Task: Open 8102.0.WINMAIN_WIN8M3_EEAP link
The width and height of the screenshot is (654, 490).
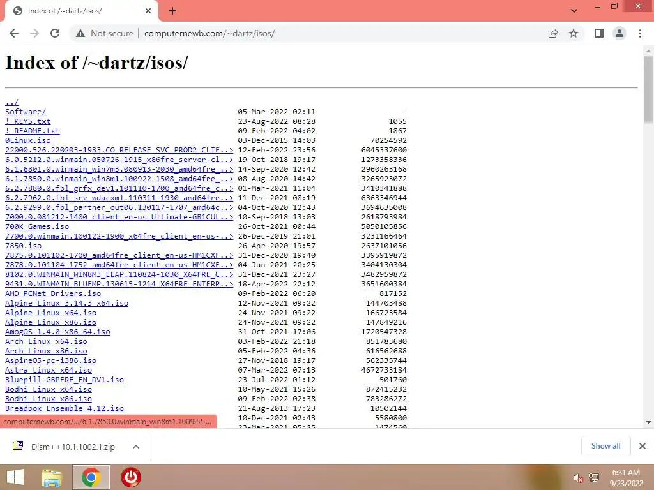Action: pyautogui.click(x=119, y=274)
